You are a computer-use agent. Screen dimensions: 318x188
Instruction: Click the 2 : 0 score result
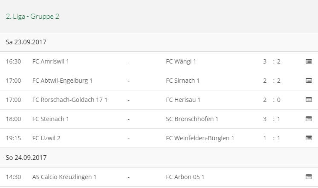(x=272, y=100)
